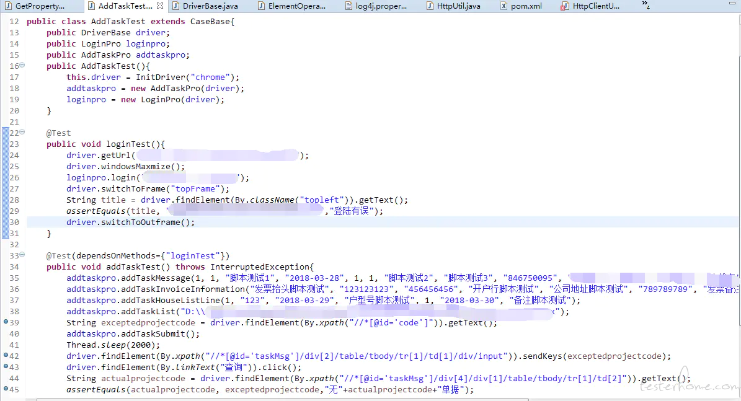Click the switchToFrame("topFrame") statement

click(x=148, y=189)
